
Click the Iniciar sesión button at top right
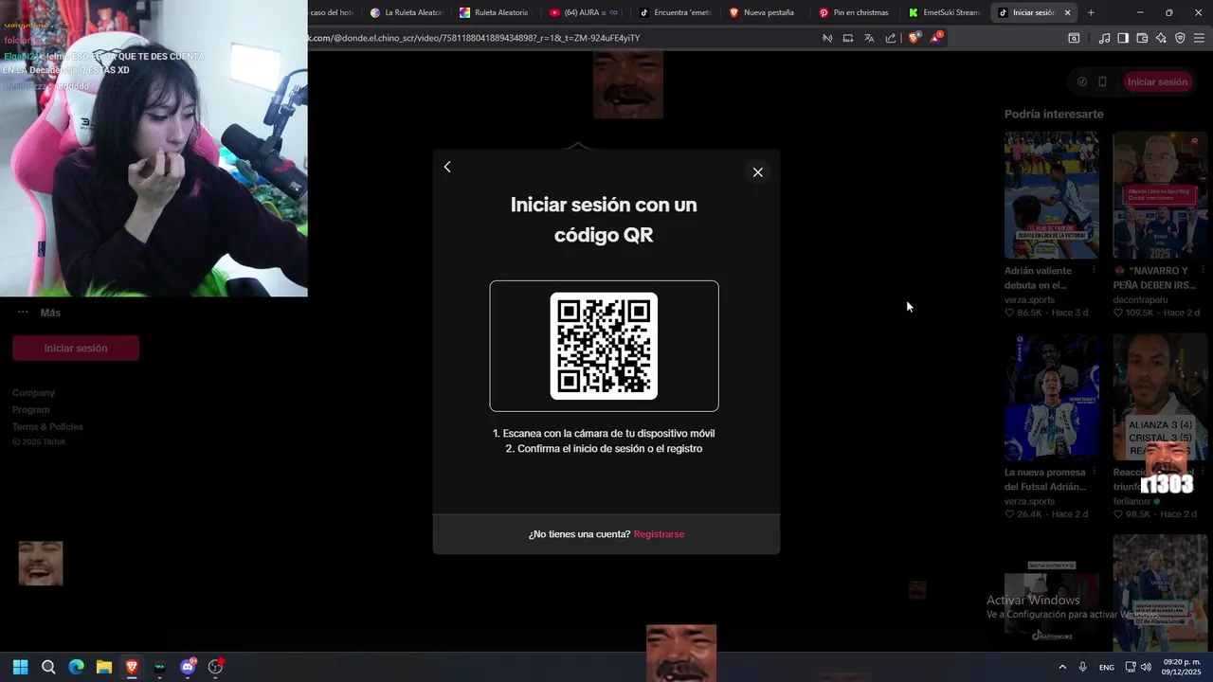click(x=1157, y=81)
